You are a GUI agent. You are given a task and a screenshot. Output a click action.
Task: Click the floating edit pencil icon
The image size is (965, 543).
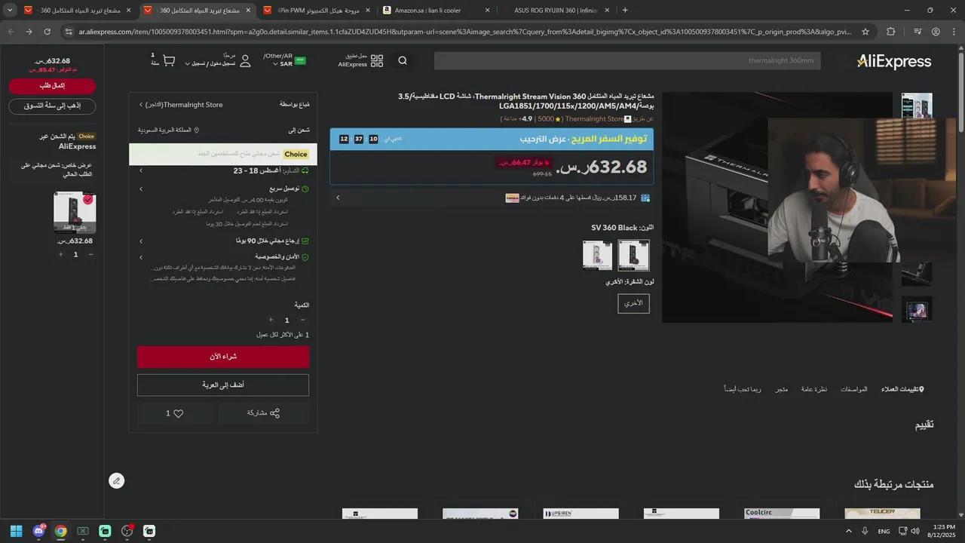click(116, 480)
